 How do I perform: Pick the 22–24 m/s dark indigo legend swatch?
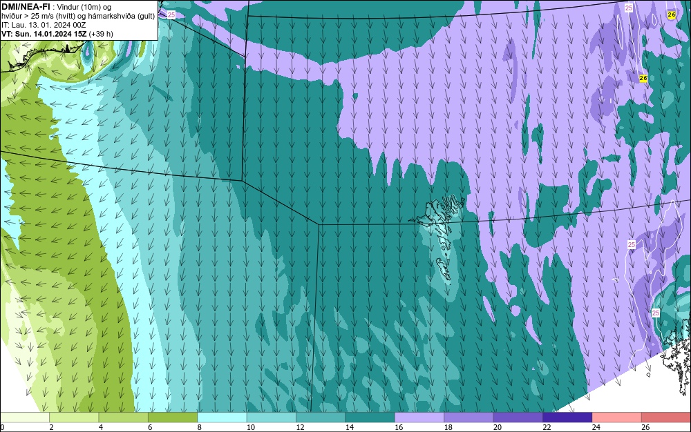coord(567,418)
